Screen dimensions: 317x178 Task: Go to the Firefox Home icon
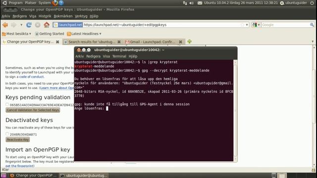click(47, 25)
